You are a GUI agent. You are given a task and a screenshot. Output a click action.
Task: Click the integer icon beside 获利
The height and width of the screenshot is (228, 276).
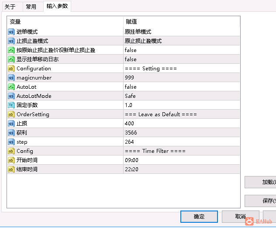[x=11, y=133]
